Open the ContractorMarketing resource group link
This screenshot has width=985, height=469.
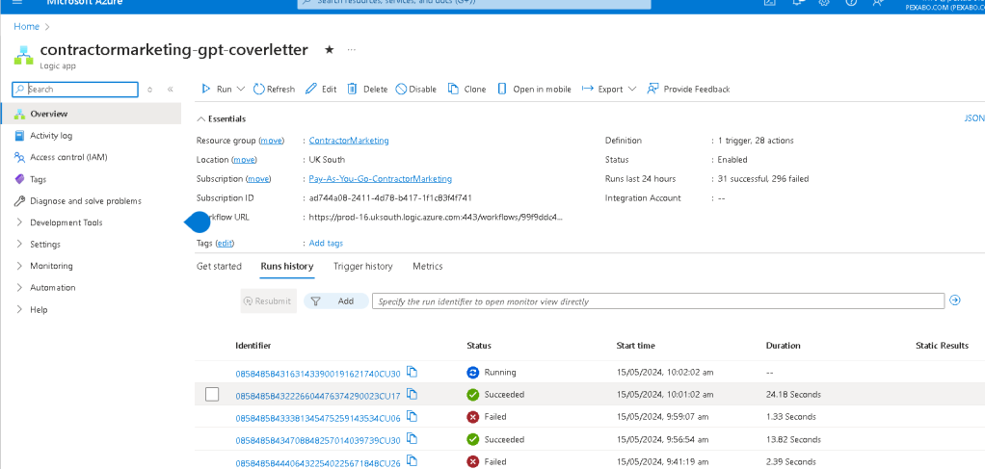(349, 141)
